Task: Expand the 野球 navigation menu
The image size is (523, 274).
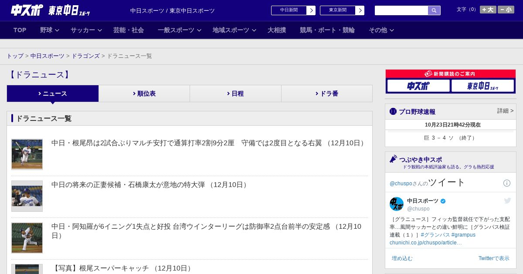Action: (50, 30)
